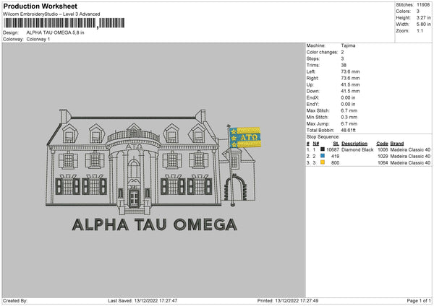Image resolution: width=434 pixels, height=306 pixels.
Task: Click the Stops value 3
Action: coord(342,59)
